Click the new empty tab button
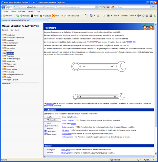The image size is (158, 162). (50, 20)
